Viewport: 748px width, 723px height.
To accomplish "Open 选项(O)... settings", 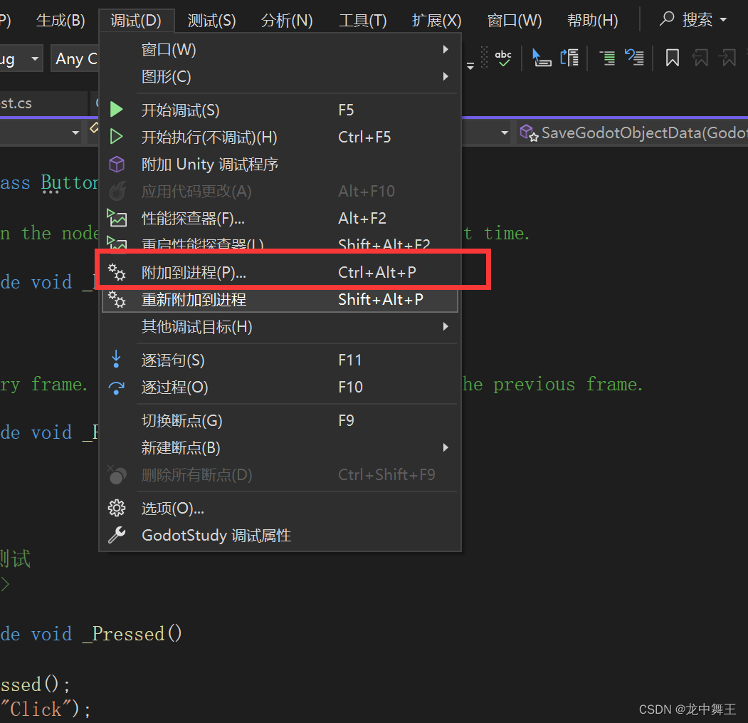I will click(x=280, y=509).
